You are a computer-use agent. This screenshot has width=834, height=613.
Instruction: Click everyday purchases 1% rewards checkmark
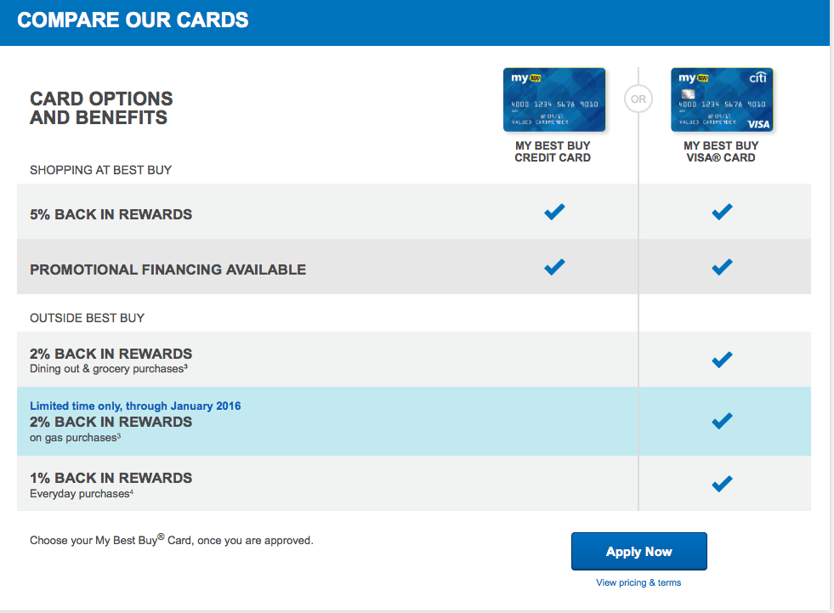coord(722,484)
